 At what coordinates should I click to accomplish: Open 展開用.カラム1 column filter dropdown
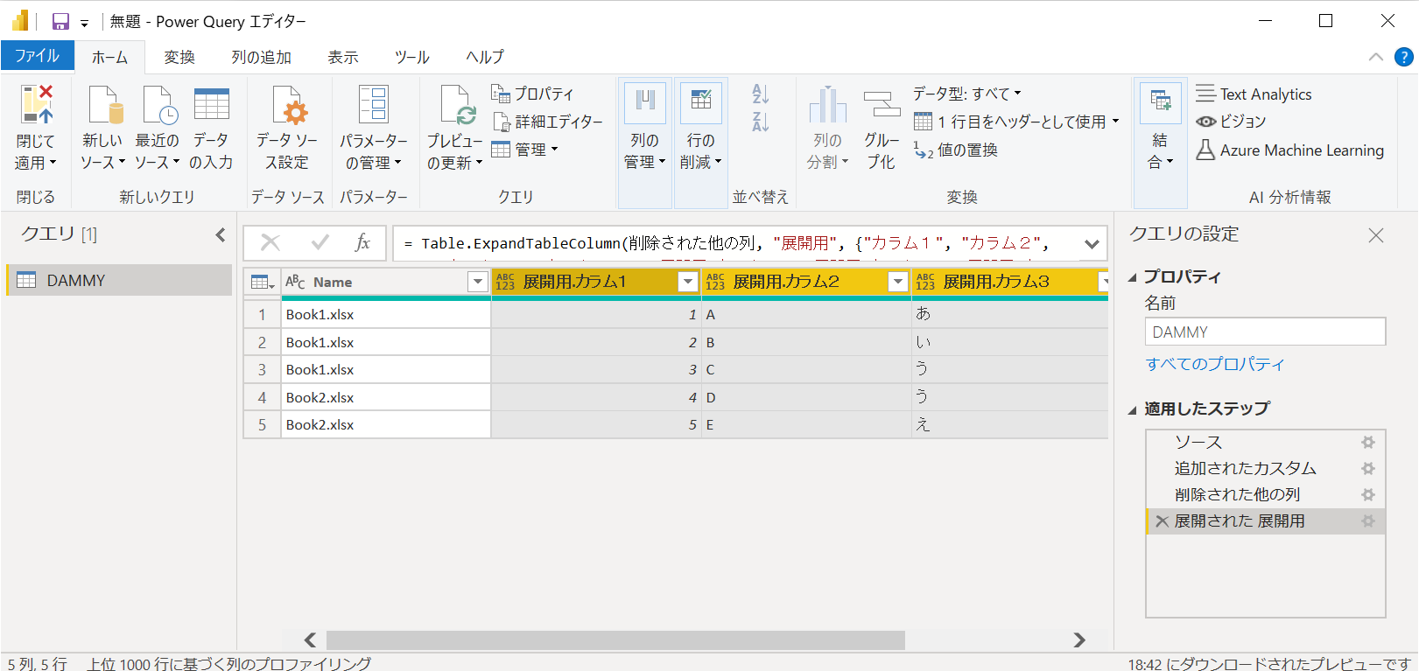pyautogui.click(x=688, y=282)
